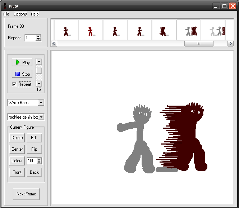Open the File menu

(x=6, y=14)
